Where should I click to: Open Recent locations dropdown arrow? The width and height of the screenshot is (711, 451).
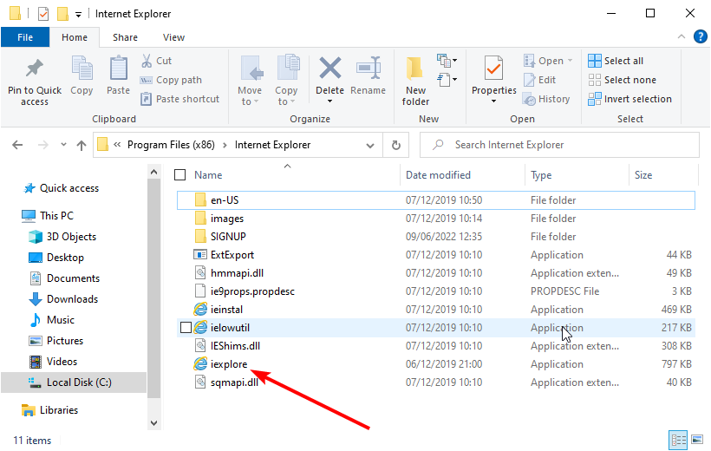[x=63, y=145]
